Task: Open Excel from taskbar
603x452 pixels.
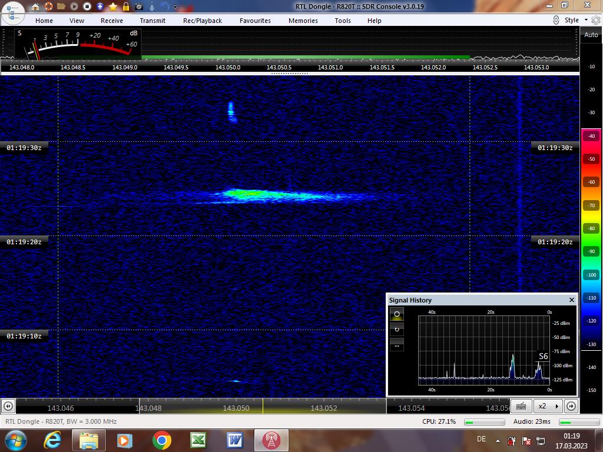Action: coord(198,440)
